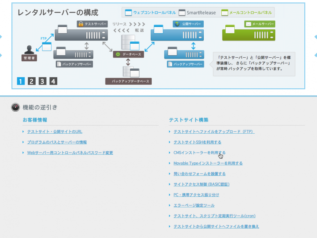Image resolution: width=317 pixels, height=238 pixels.
Task: Open テストサイト・公開サイトのURL link
Action: tap(54, 132)
